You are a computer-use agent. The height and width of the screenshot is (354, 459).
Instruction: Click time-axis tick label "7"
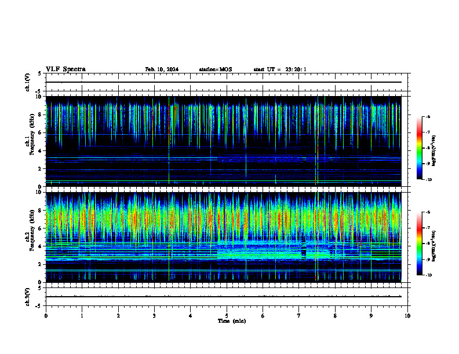(299, 316)
